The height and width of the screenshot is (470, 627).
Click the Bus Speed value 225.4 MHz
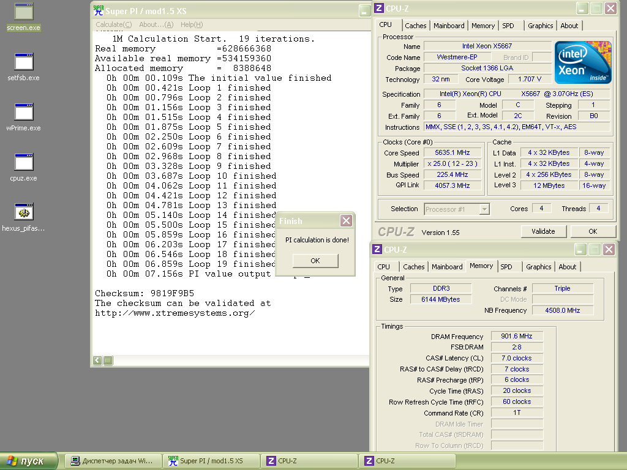pos(452,174)
